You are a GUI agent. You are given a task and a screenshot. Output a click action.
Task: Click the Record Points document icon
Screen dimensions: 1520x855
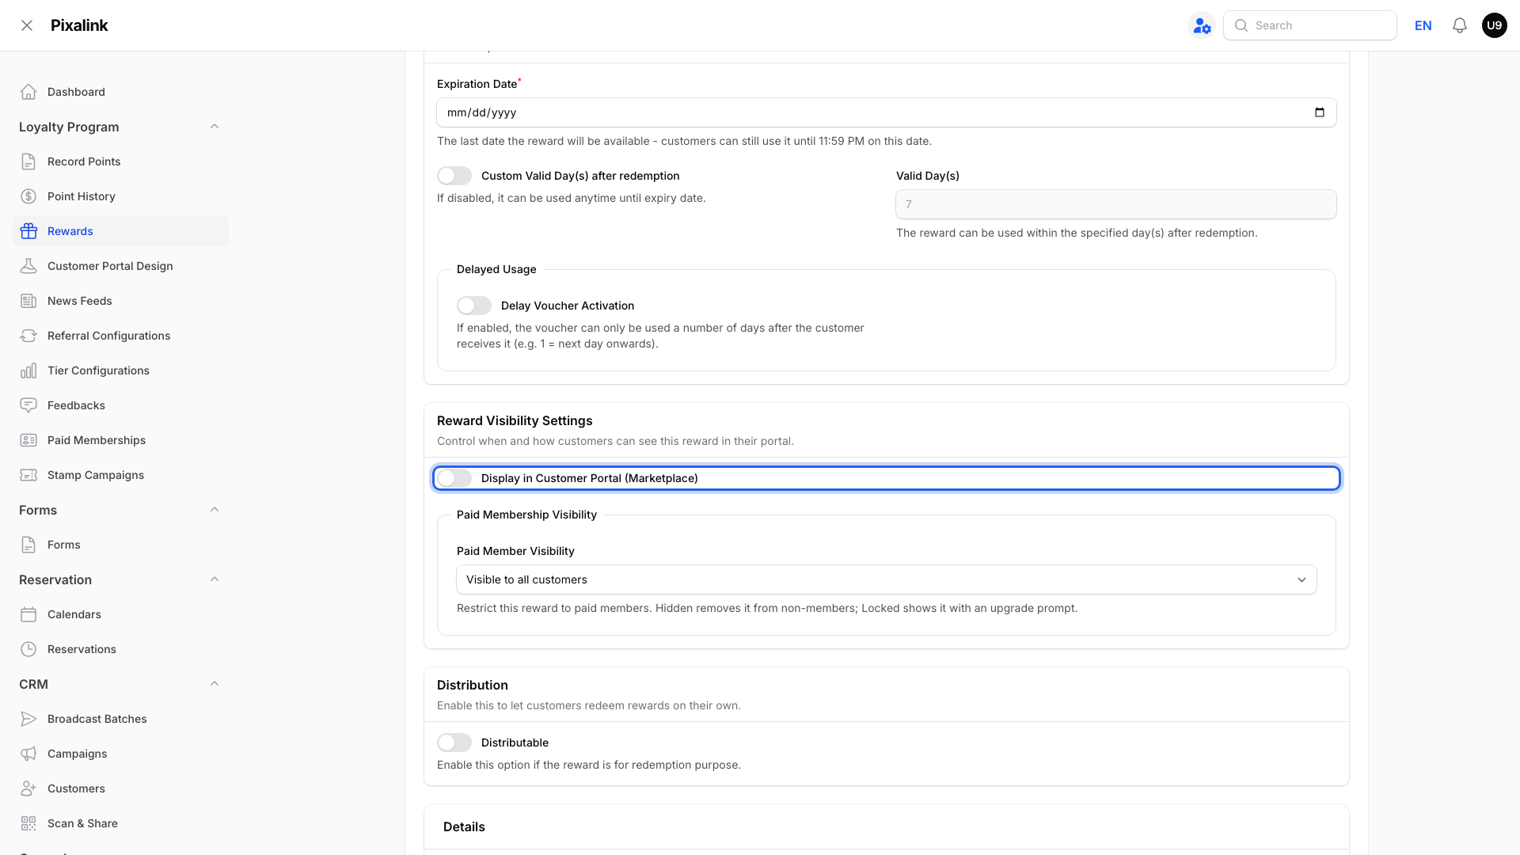click(x=28, y=161)
